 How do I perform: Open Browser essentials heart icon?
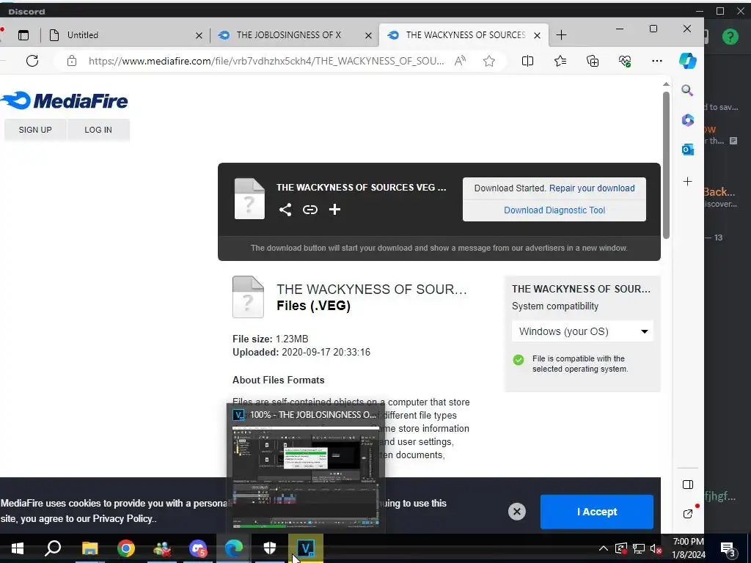625,61
